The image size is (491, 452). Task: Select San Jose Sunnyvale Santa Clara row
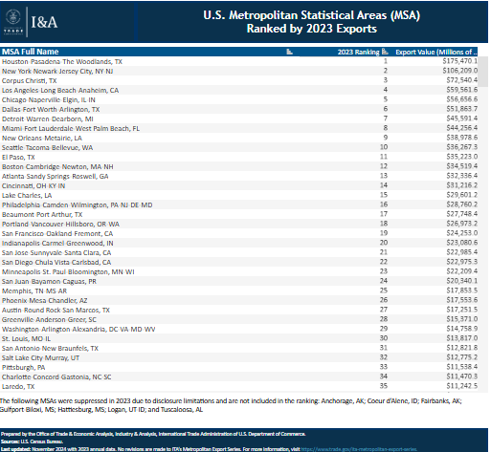point(239,252)
